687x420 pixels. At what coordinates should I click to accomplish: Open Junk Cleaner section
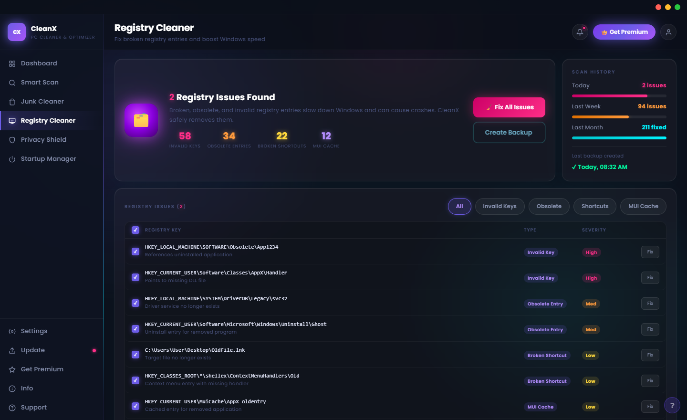click(52, 102)
